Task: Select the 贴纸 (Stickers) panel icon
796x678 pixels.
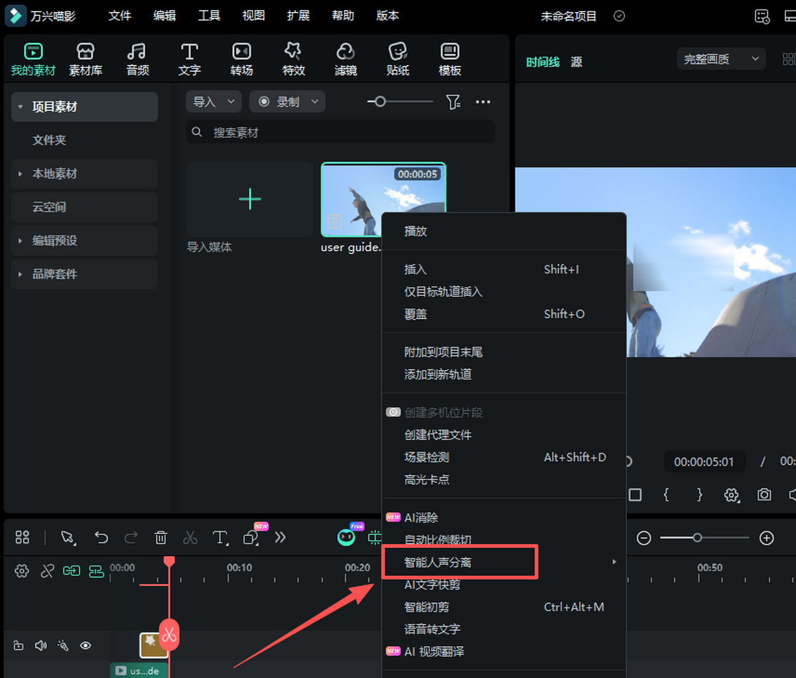Action: [397, 58]
